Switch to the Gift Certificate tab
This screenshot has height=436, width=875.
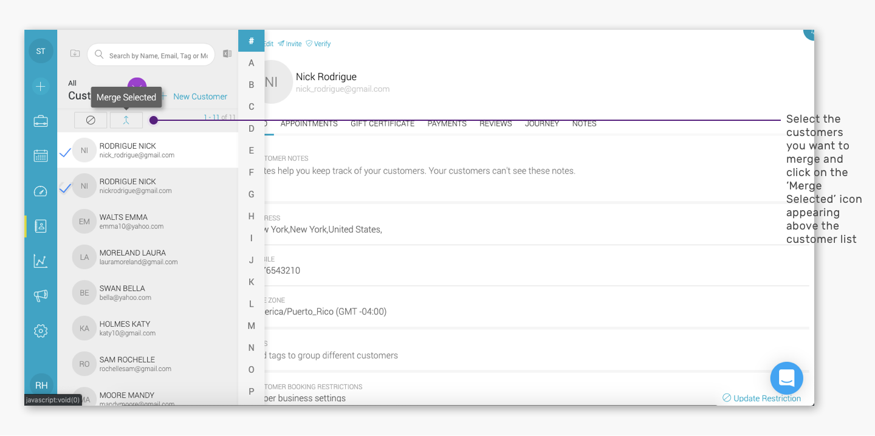tap(382, 123)
